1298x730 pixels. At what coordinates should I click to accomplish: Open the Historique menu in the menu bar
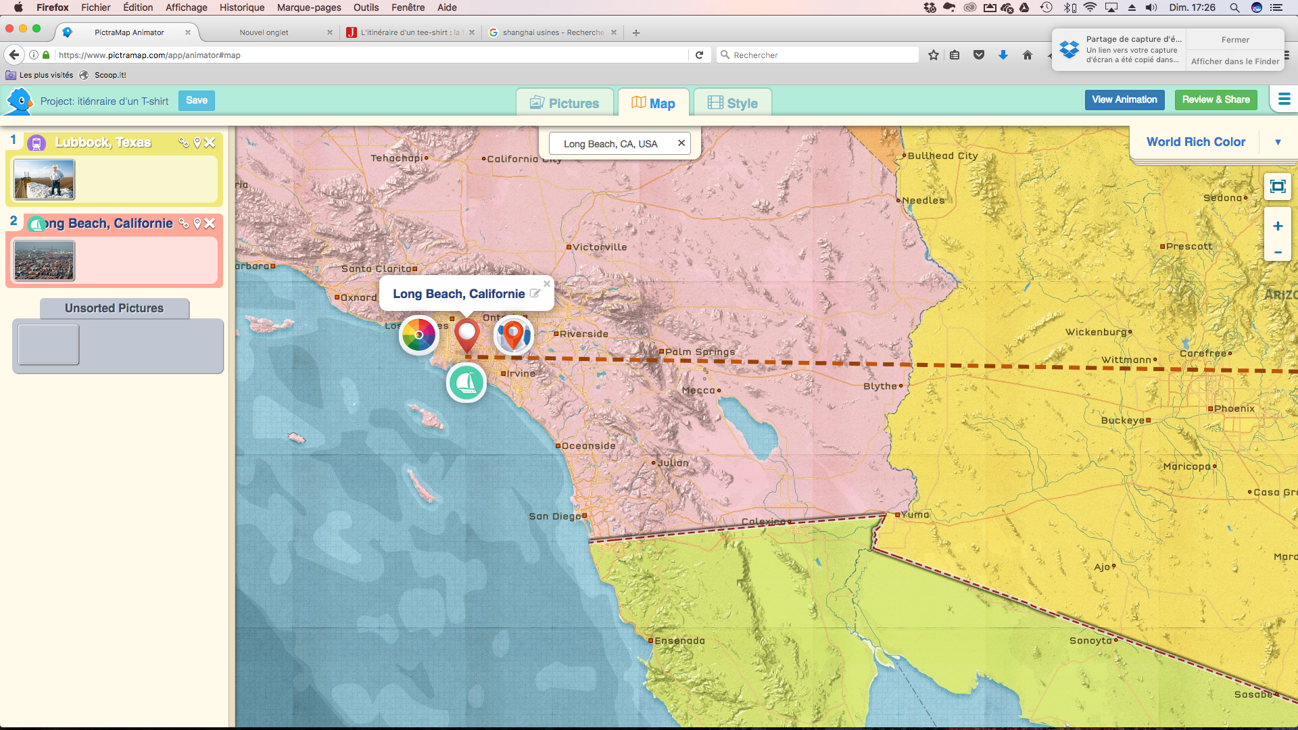(242, 7)
